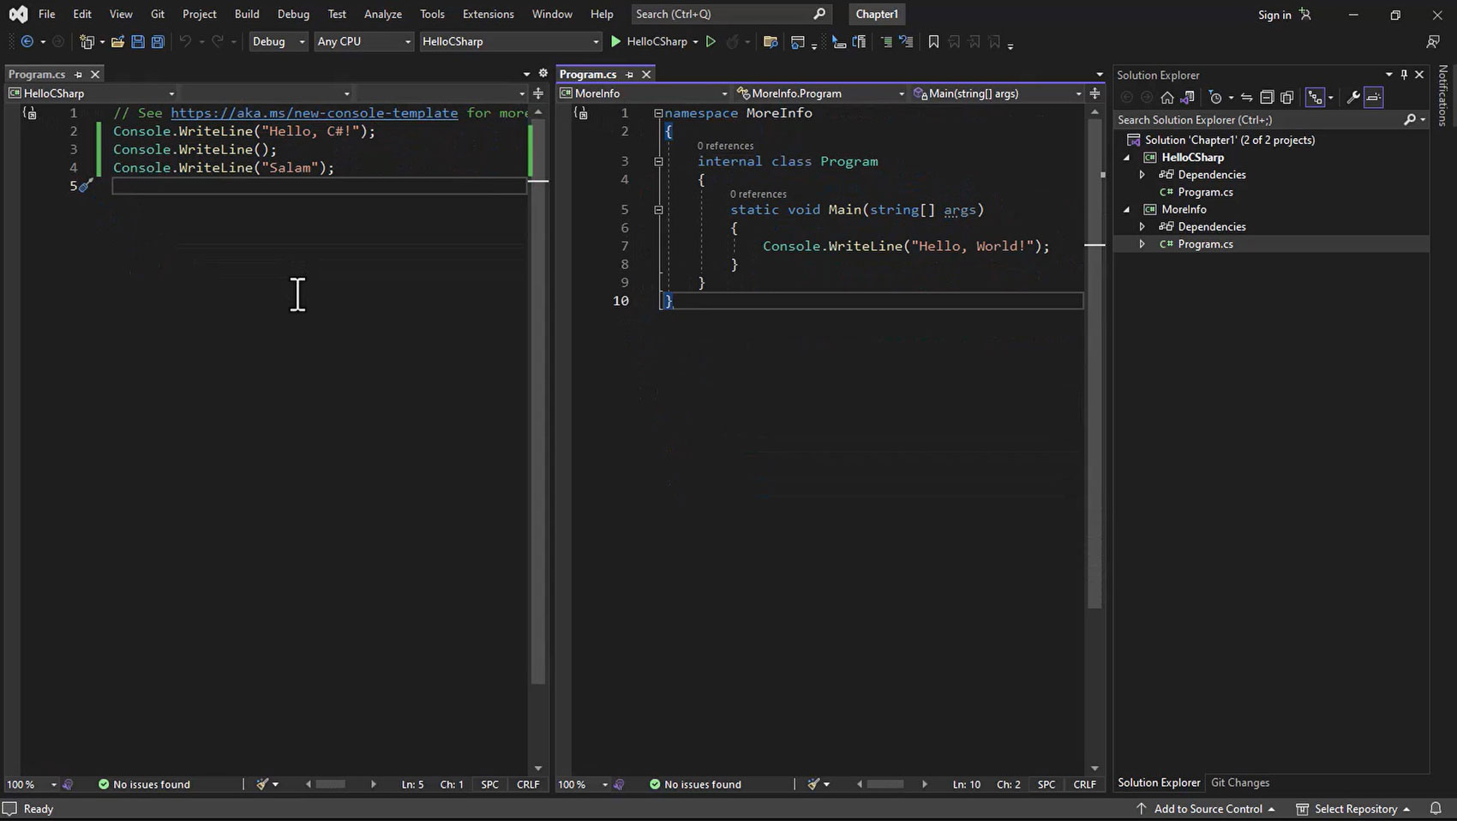Close the left Program.cs tab
1457x821 pixels.
(x=95, y=75)
